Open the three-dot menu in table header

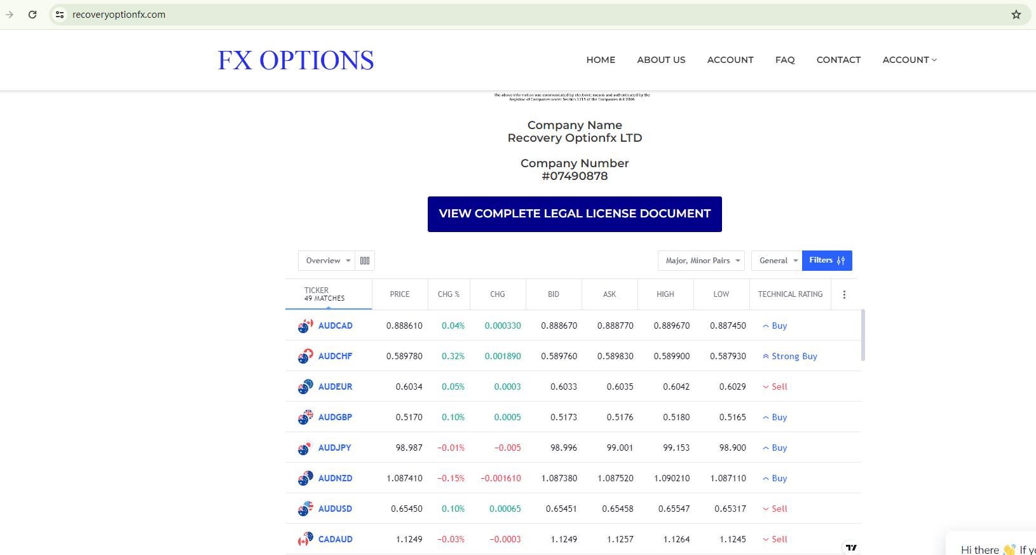pyautogui.click(x=844, y=294)
